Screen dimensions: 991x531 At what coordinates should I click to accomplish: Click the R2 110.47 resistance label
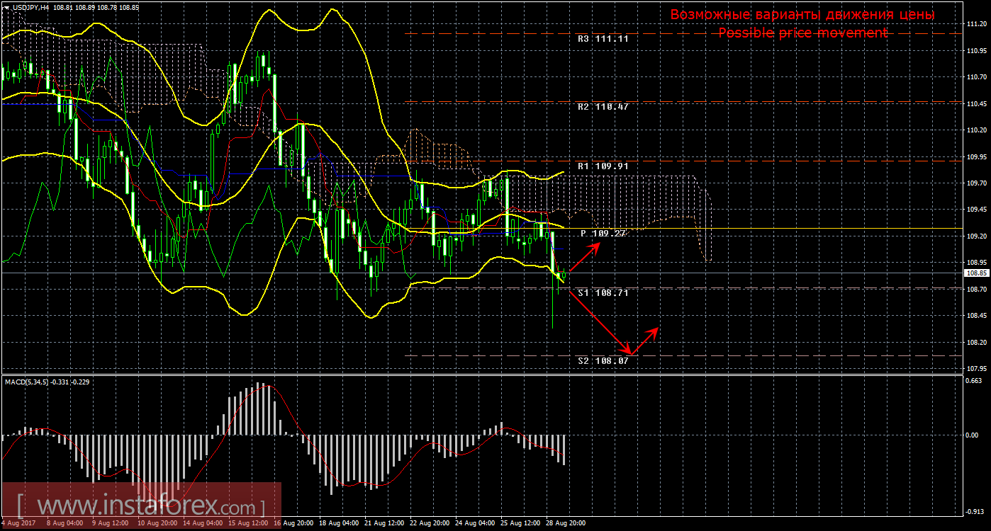(603, 106)
